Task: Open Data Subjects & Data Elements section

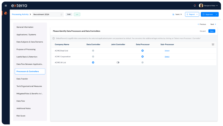Action: [x=30, y=42]
